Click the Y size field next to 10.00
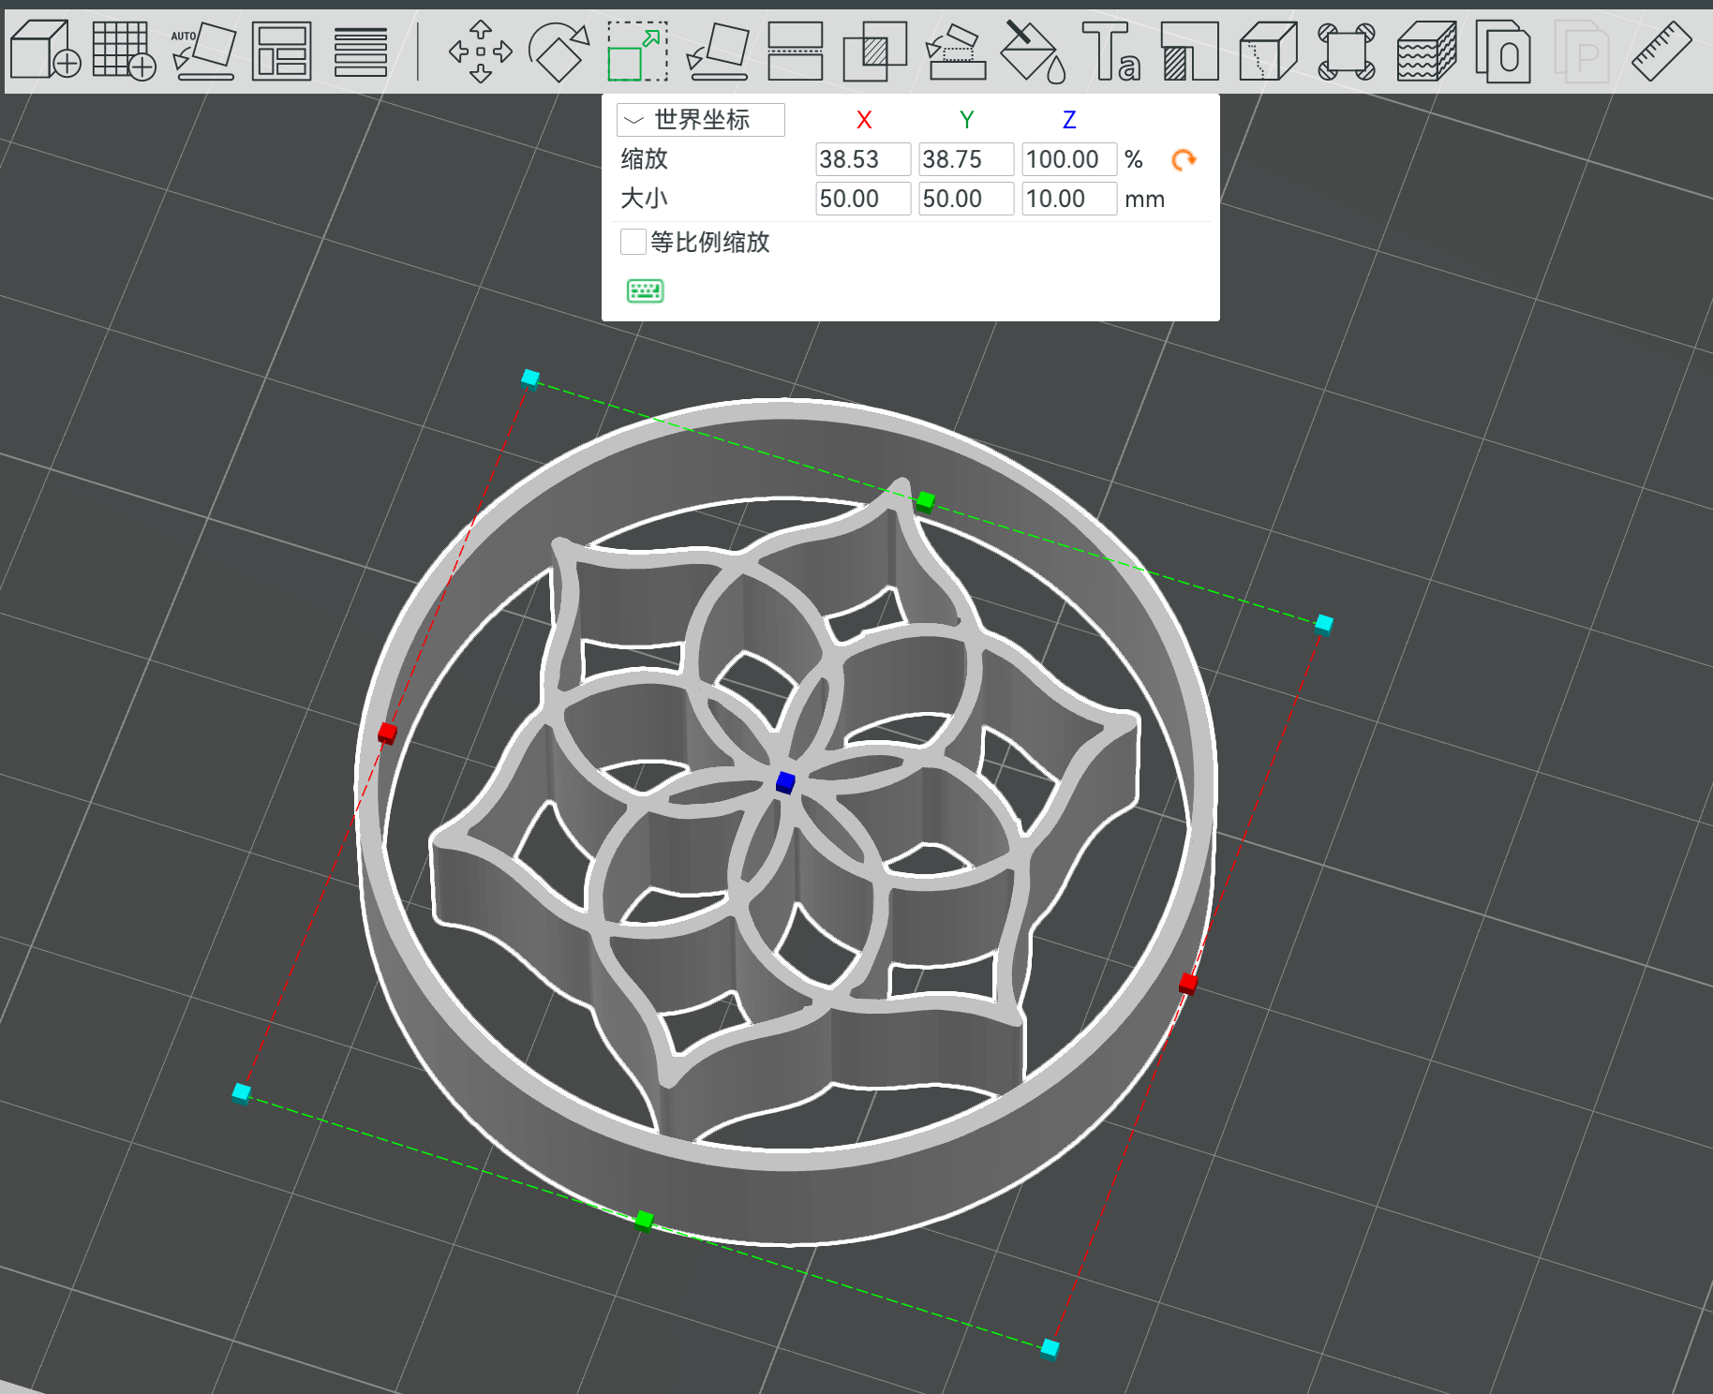This screenshot has width=1713, height=1394. point(966,199)
